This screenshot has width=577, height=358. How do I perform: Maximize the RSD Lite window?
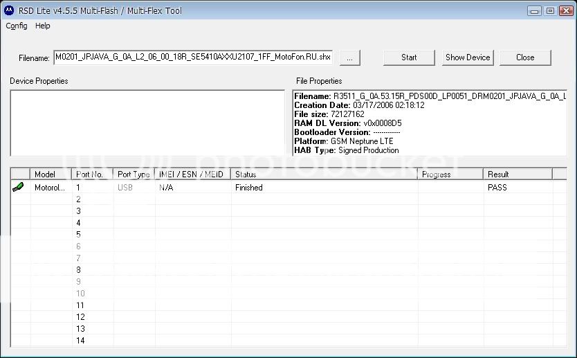pyautogui.click(x=550, y=10)
